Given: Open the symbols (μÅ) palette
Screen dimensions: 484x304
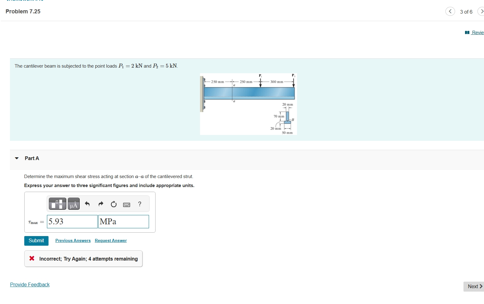Looking at the screenshot, I should click(74, 204).
